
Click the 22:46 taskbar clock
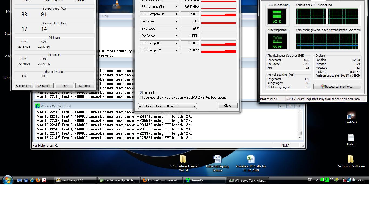[x=361, y=180]
